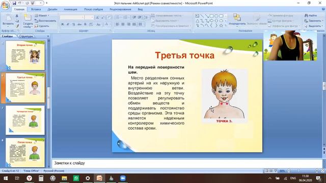This screenshot has height=183, width=326.
Task: Click the Удалить delete slide button
Action: point(42,26)
